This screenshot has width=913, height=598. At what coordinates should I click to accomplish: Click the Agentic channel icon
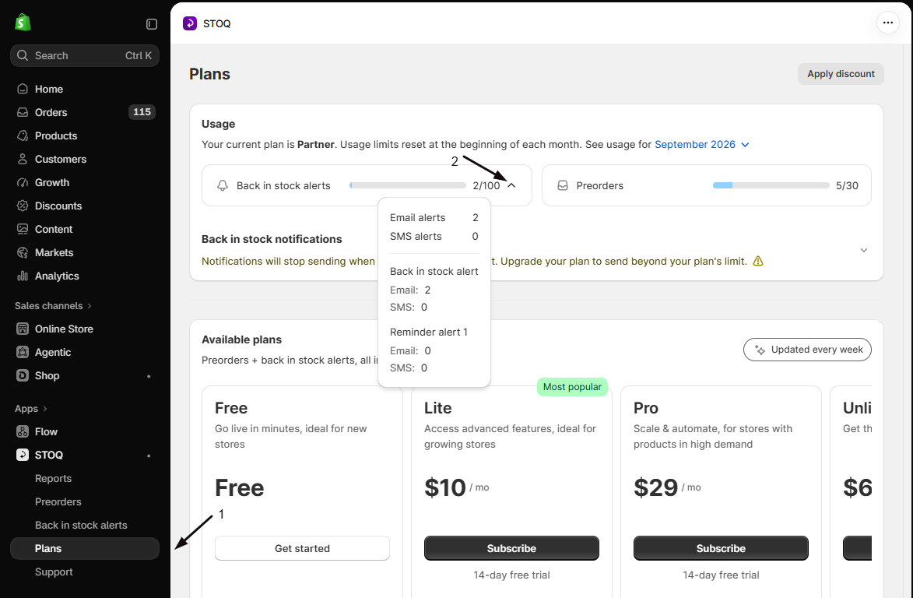tap(22, 352)
